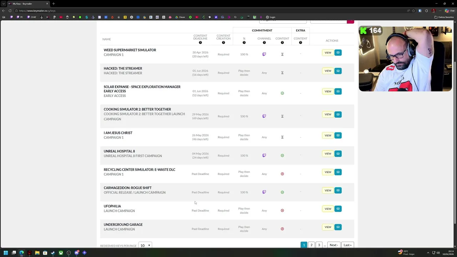Open PC bookmark in favorites bar
Screen dimensions: 457x257
[x=19, y=17]
